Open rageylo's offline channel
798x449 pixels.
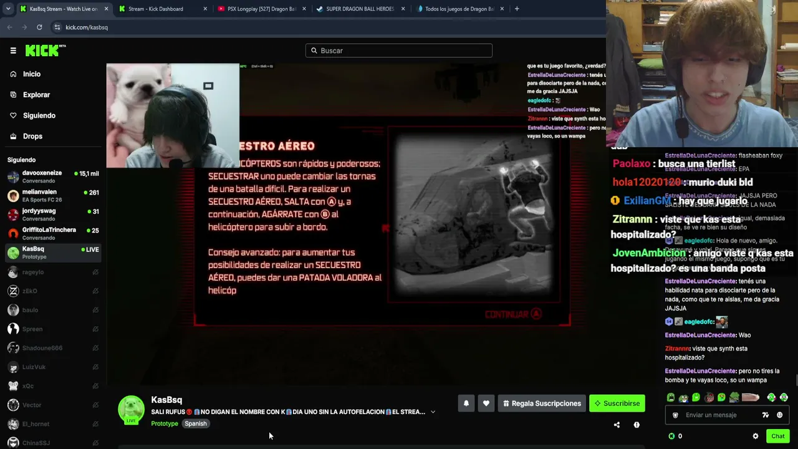(53, 272)
